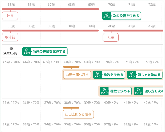Image resolution: width=165 pixels, height=132 pixels.
Task: Open the 次の役職を決める task label
Action: [126, 16]
